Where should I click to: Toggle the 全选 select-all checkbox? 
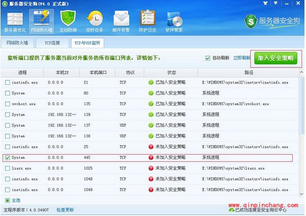(7, 200)
